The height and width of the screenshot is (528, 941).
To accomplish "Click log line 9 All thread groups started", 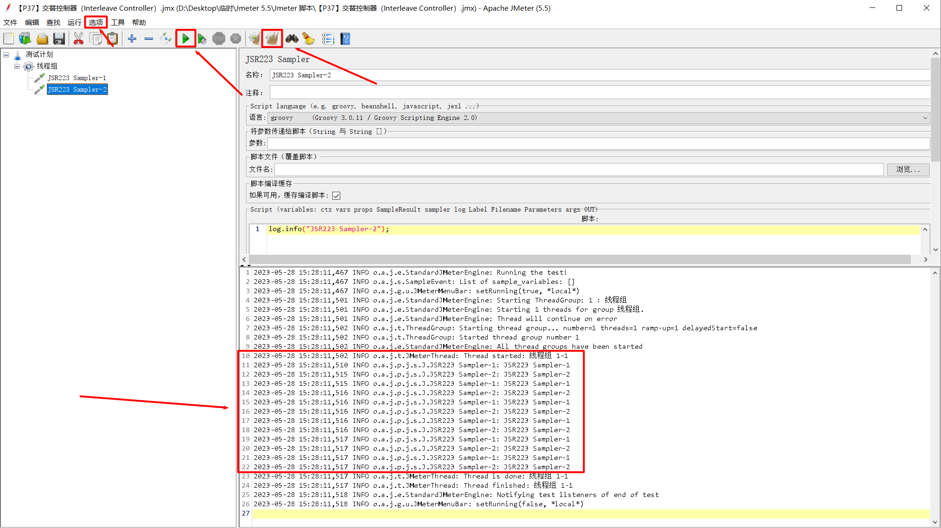I will tap(448, 346).
